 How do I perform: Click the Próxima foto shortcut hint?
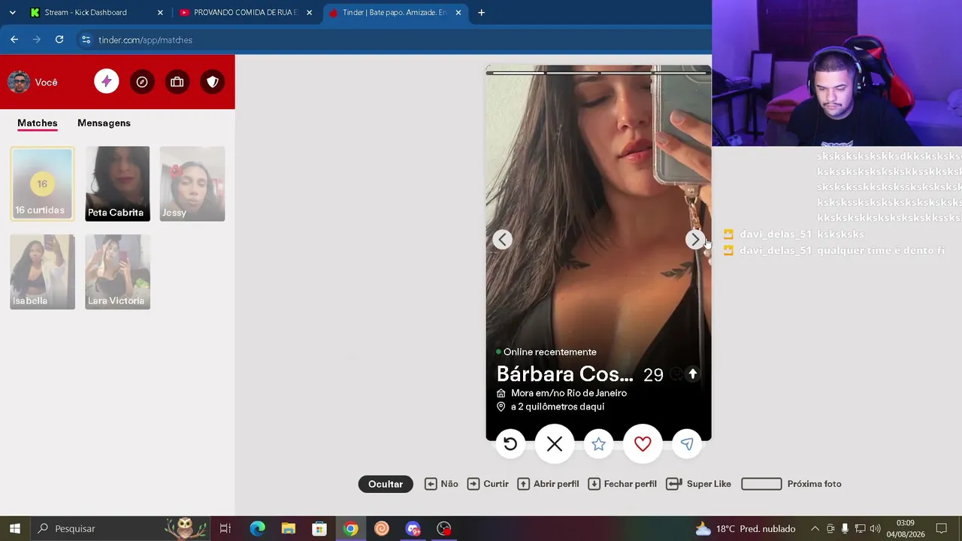(x=791, y=484)
